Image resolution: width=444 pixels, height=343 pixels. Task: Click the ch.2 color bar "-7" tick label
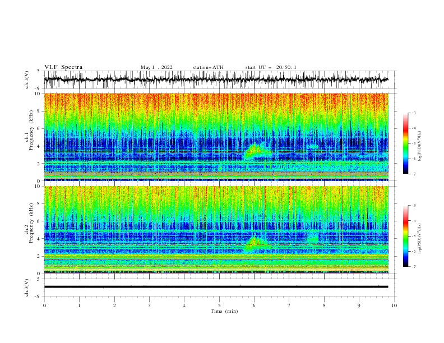[413, 267]
